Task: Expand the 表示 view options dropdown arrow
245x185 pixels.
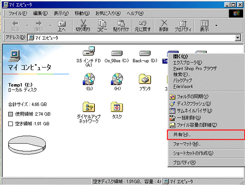Action: [216, 25]
